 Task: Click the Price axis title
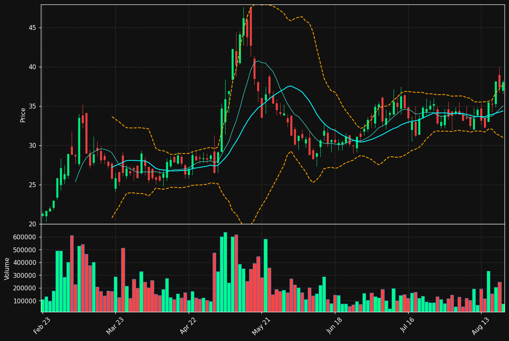click(23, 115)
